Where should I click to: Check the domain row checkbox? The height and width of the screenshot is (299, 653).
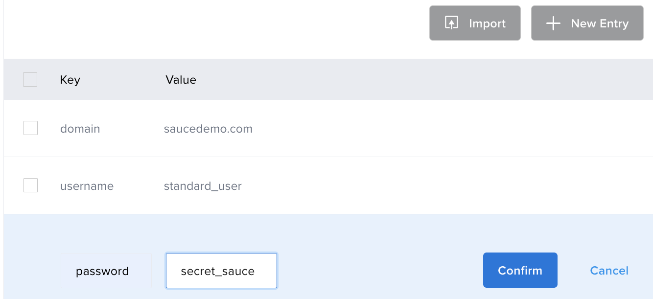[x=30, y=129]
